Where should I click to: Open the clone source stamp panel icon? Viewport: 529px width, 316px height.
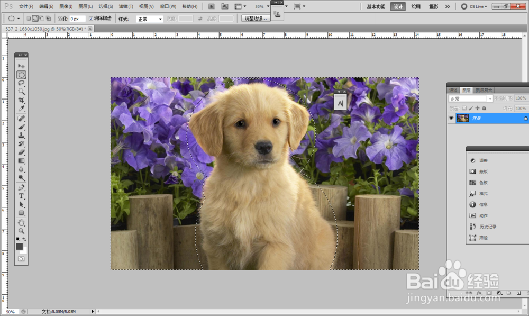(x=277, y=14)
